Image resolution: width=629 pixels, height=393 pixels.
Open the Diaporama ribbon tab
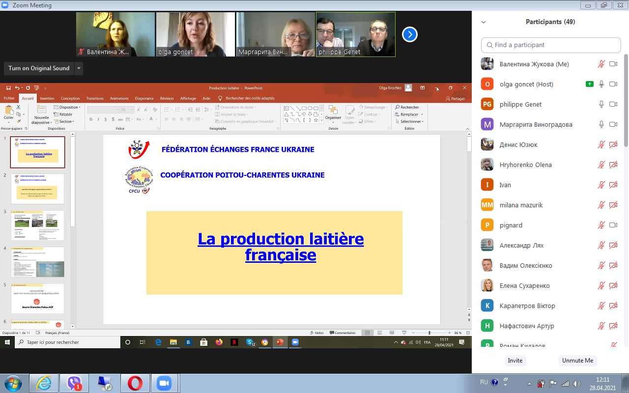(144, 98)
